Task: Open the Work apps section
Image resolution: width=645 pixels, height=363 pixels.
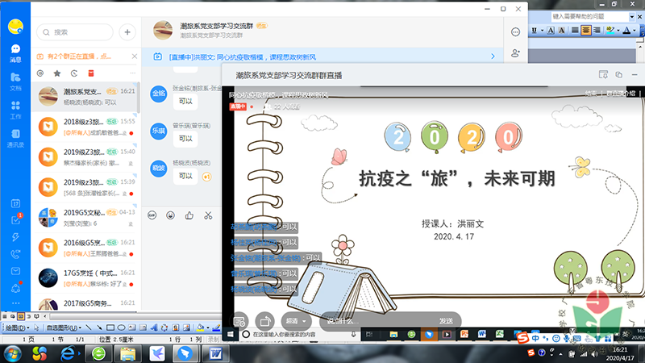Action: pos(15,111)
